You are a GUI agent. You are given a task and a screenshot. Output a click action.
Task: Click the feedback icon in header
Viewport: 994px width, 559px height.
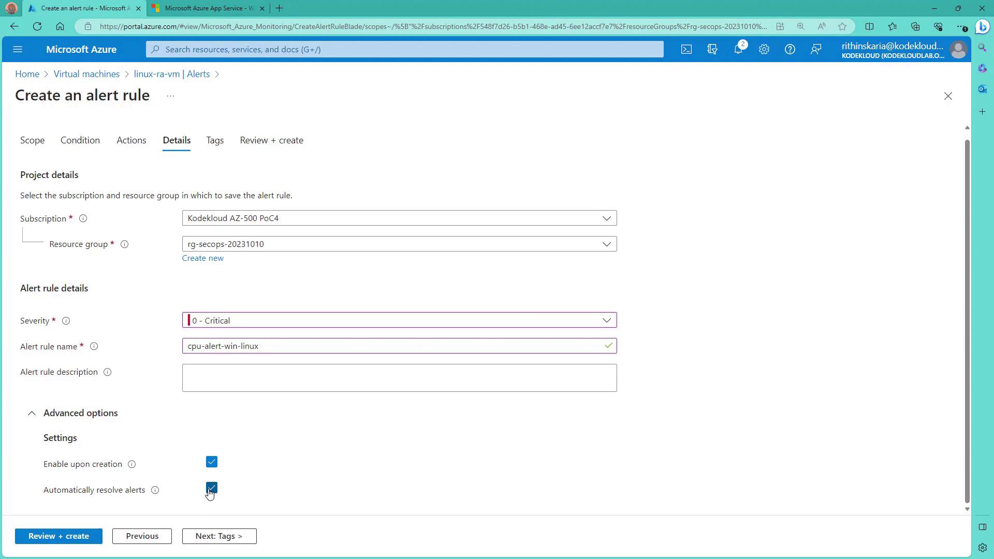pos(816,50)
